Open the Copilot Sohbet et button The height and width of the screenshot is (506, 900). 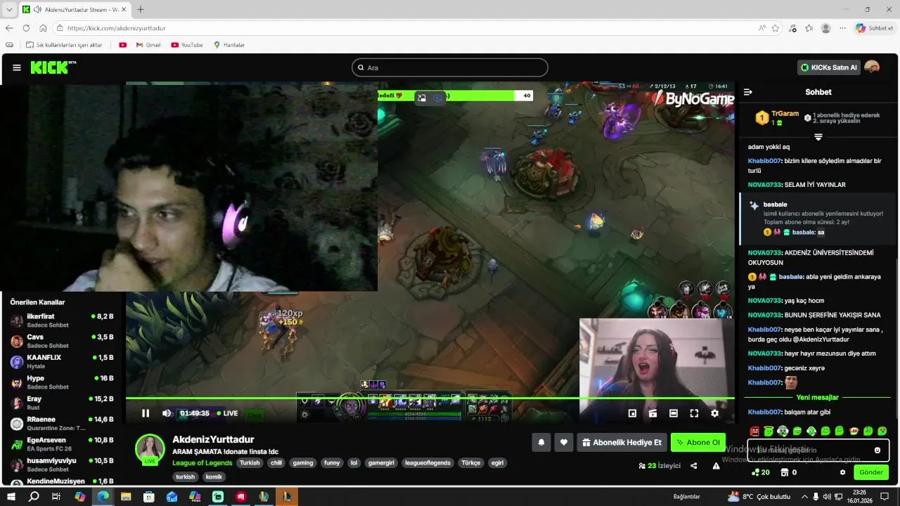(x=874, y=28)
